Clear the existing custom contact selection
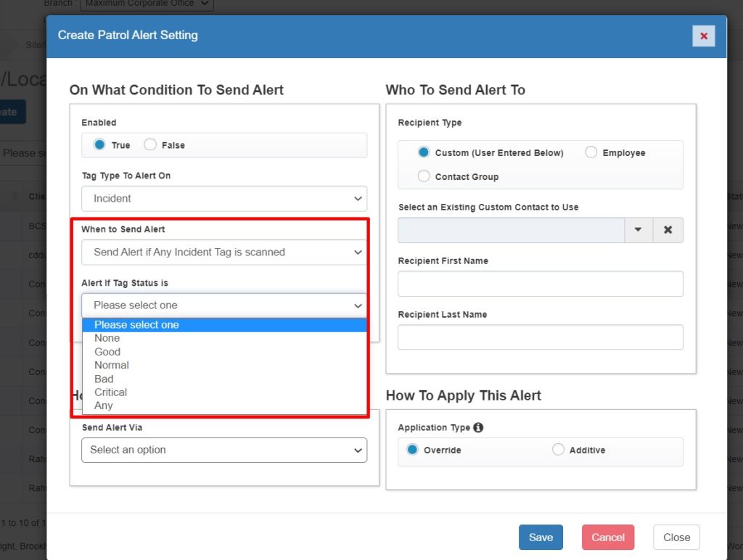This screenshot has height=560, width=743. coord(668,230)
